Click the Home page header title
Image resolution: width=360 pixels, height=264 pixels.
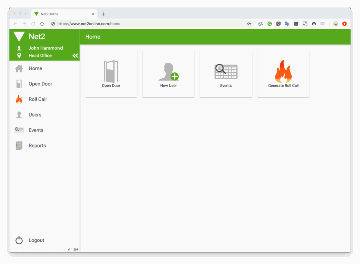pyautogui.click(x=93, y=37)
